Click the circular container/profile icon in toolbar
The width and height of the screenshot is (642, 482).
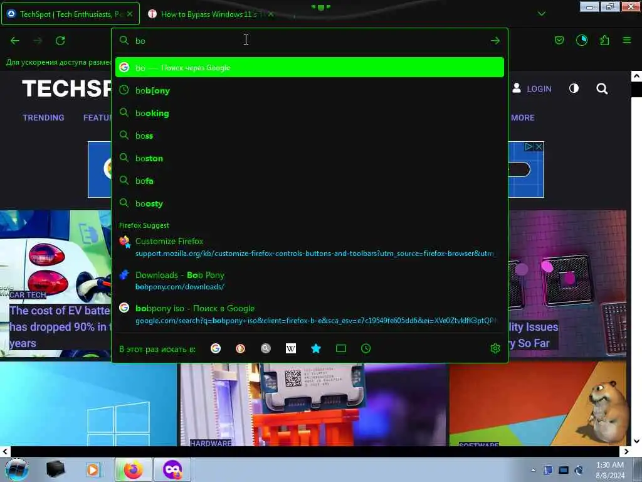pos(581,40)
